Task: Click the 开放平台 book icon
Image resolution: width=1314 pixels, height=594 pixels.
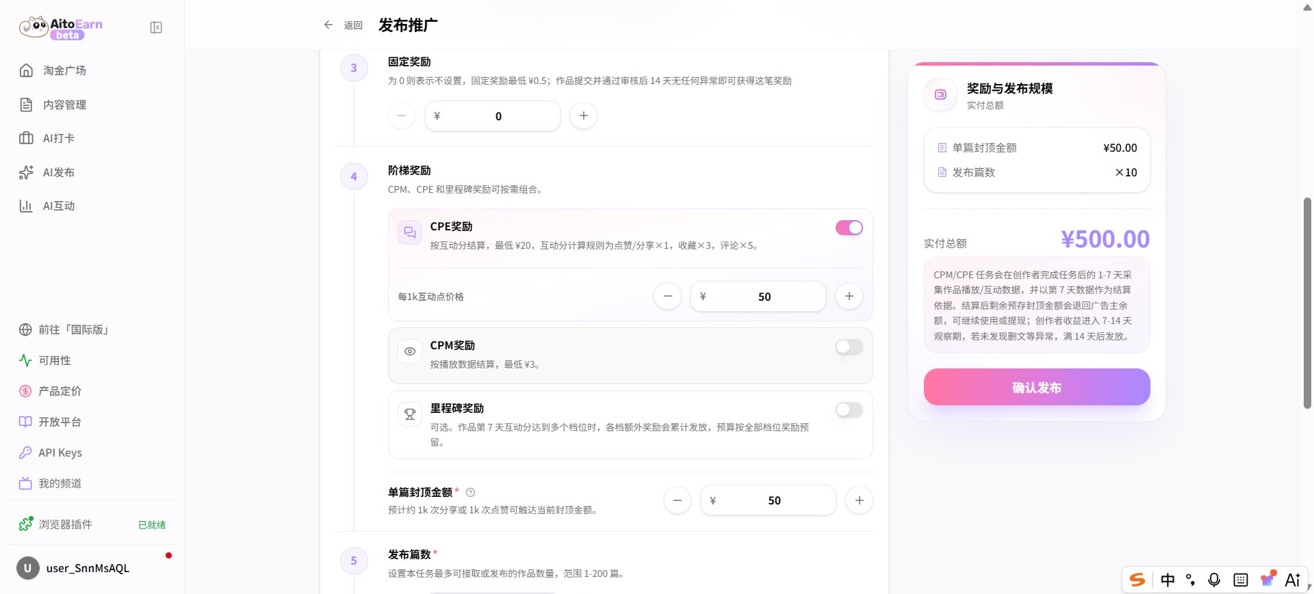Action: 25,422
